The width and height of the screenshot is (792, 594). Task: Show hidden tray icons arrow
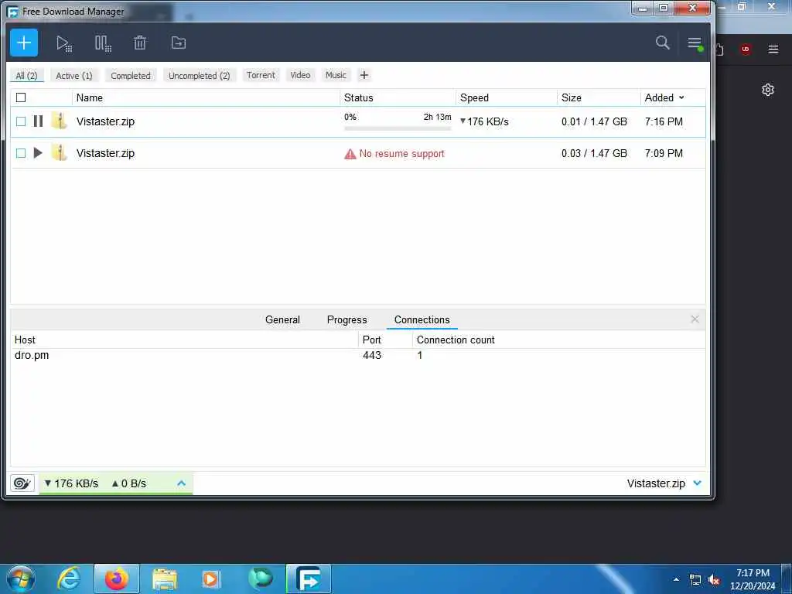(676, 580)
